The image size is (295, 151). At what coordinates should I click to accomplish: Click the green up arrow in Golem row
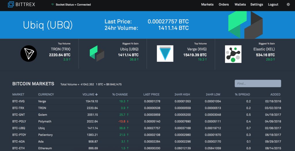tap(128, 115)
